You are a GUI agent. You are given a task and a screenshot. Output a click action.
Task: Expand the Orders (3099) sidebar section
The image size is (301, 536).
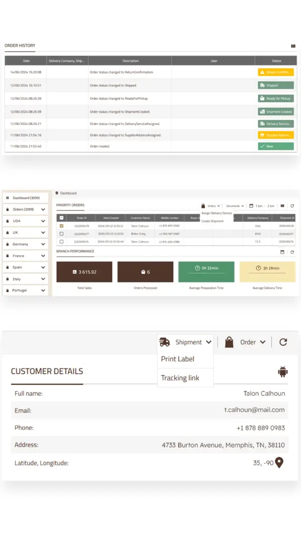43,209
